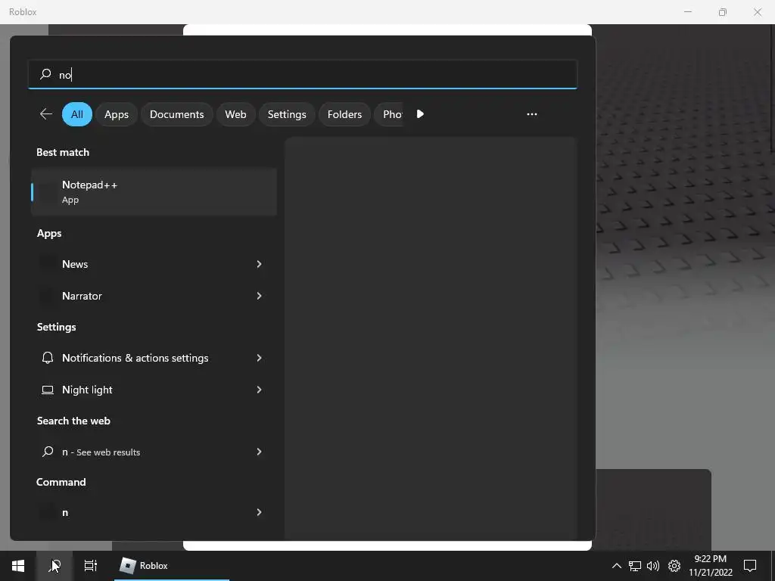Switch to the Apps filter tab
The width and height of the screenshot is (775, 581).
point(117,114)
